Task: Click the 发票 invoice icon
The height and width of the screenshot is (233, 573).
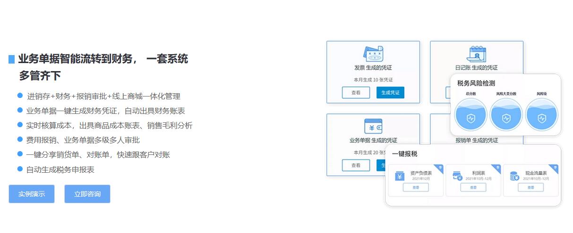Action: 373,54
